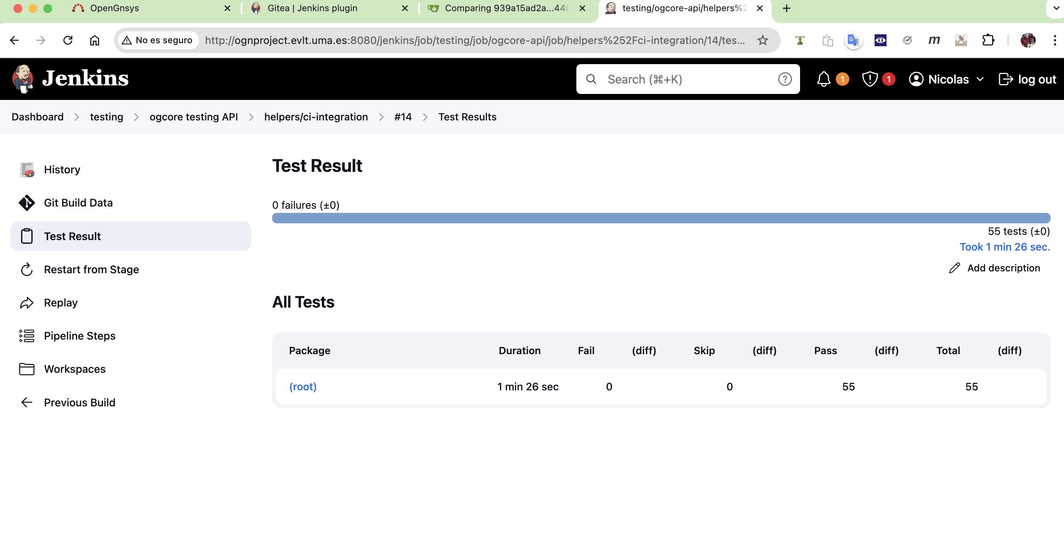Click the helpers/ci-integration breadcrumb

click(x=316, y=117)
